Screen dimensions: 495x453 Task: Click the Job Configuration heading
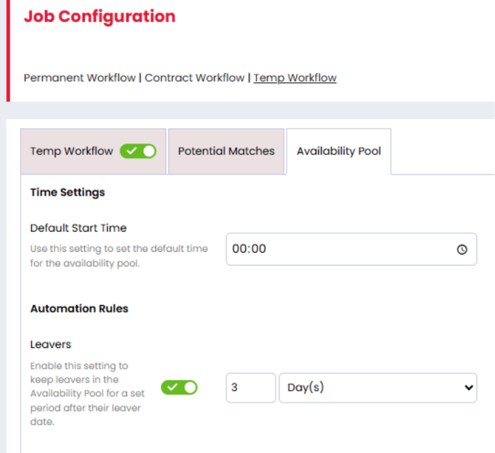tap(100, 16)
